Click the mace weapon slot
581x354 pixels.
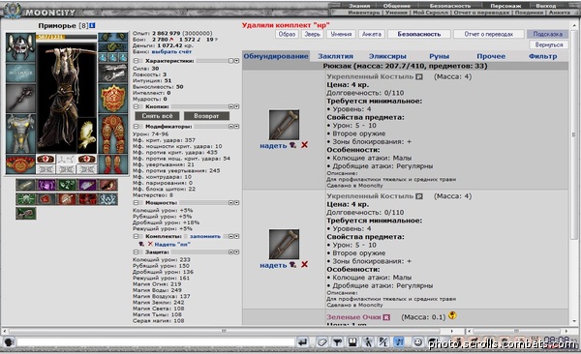pyautogui.click(x=20, y=99)
